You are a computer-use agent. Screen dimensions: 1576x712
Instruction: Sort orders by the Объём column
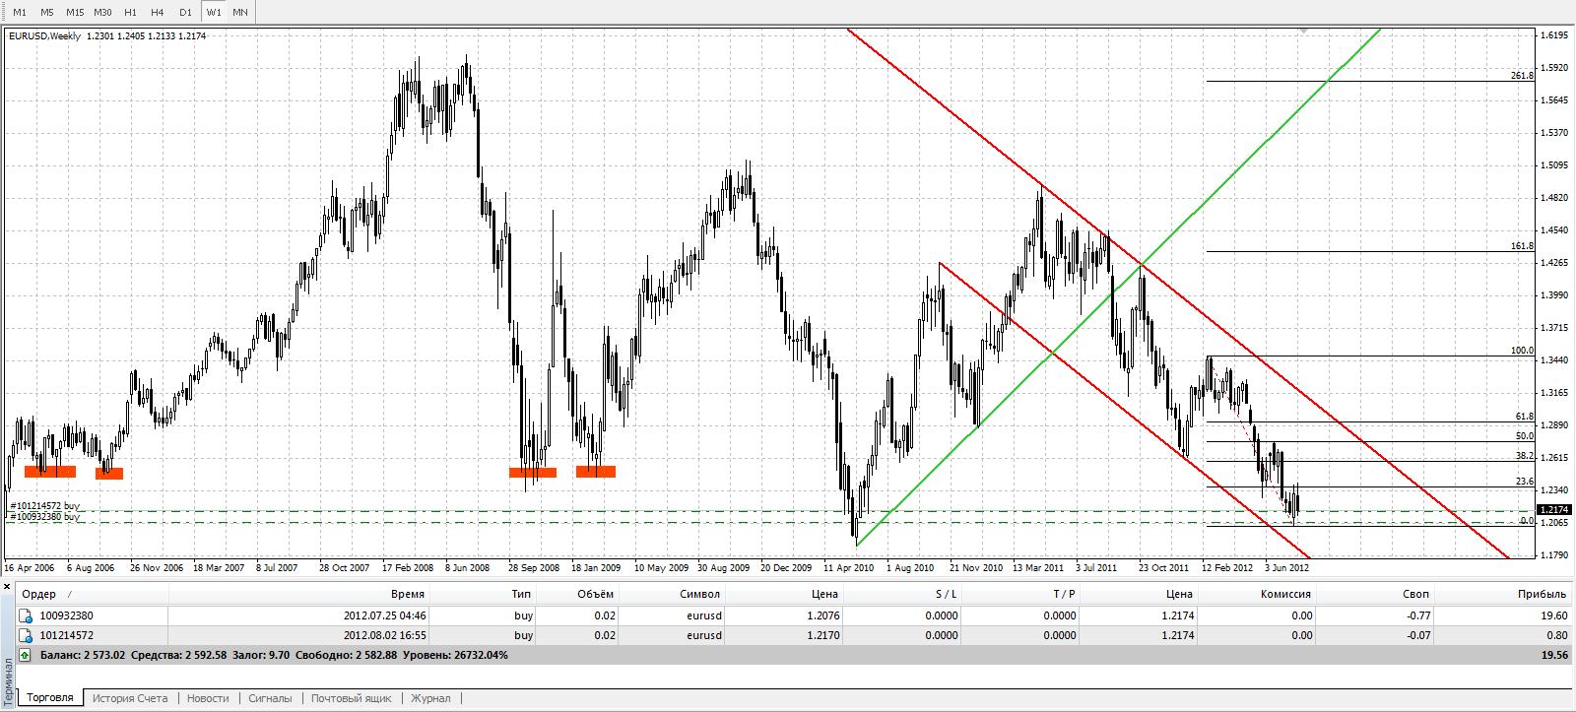click(577, 594)
